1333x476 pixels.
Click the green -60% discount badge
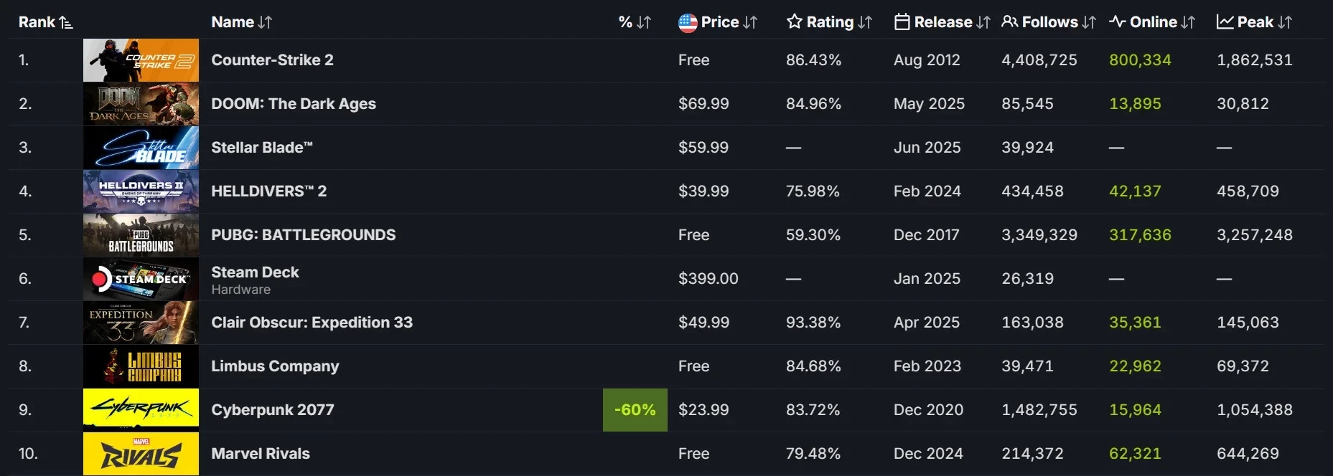[x=635, y=410]
